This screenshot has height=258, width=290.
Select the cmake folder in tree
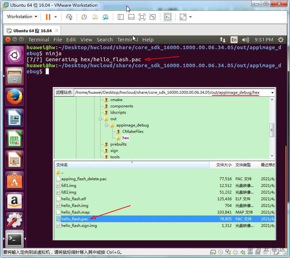(116, 100)
